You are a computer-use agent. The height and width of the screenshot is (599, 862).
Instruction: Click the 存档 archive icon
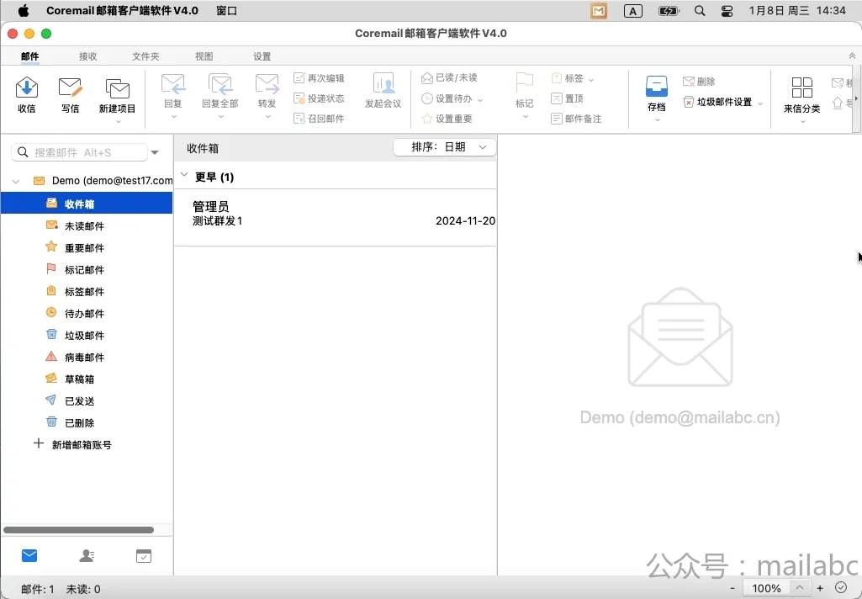tap(657, 87)
